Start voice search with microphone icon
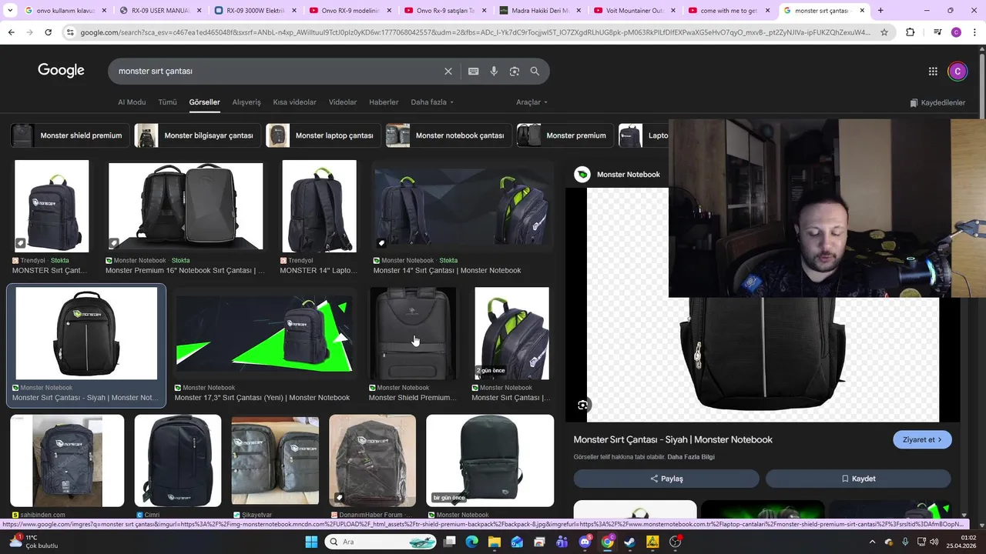The width and height of the screenshot is (986, 554). tap(494, 71)
